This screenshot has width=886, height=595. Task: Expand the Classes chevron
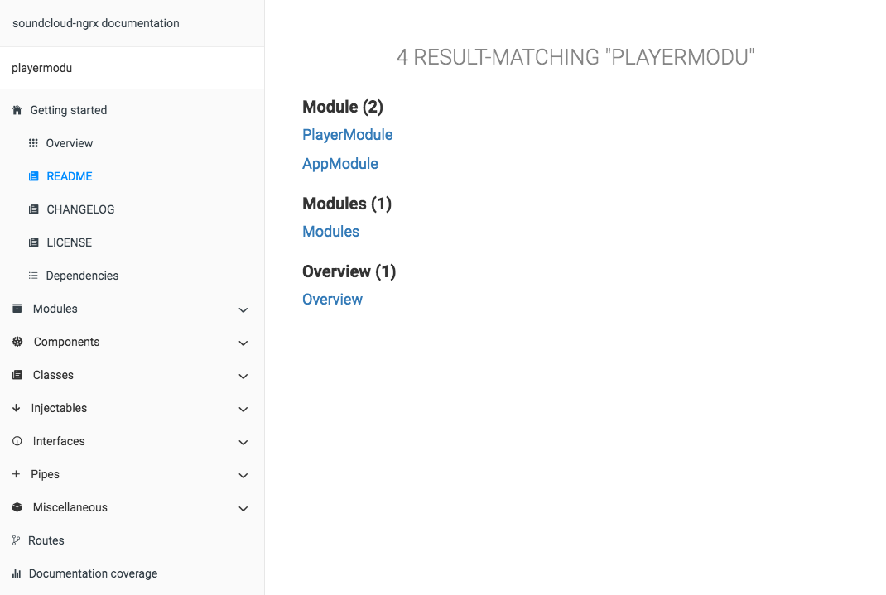243,376
